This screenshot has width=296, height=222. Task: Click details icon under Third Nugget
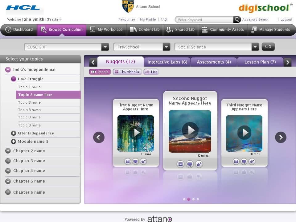[236, 161]
